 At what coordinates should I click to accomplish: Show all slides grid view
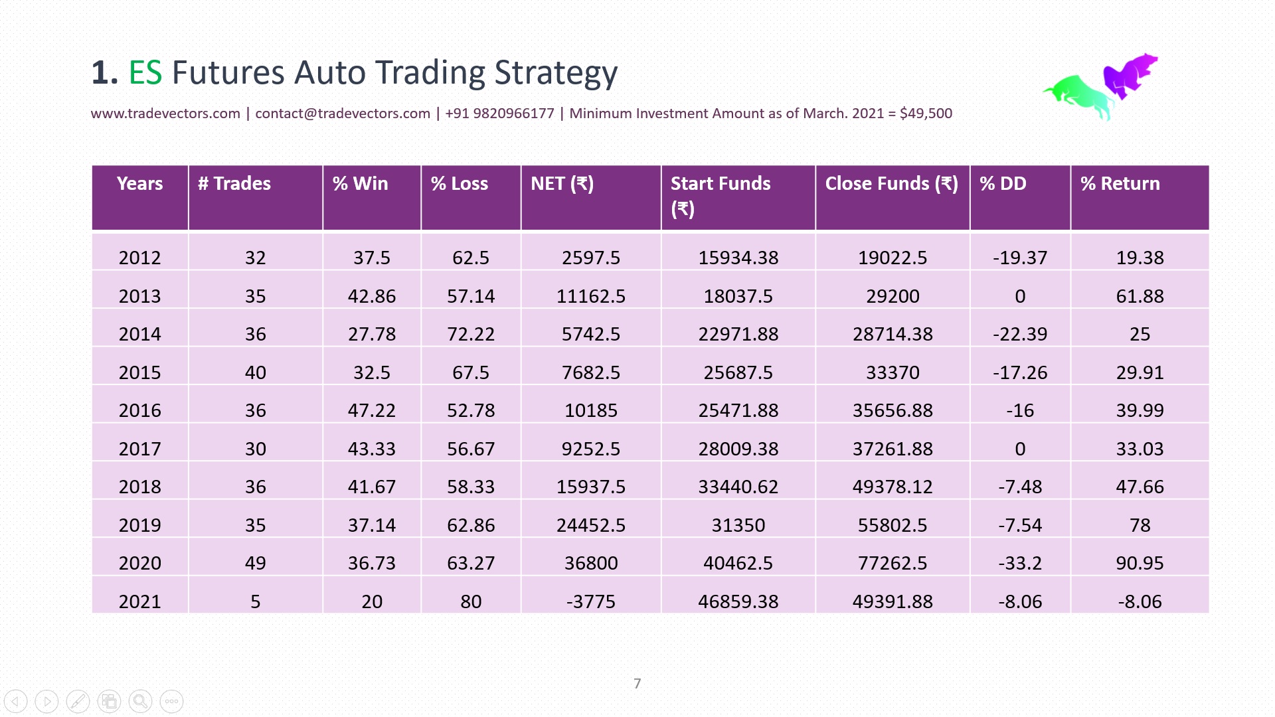pyautogui.click(x=109, y=701)
